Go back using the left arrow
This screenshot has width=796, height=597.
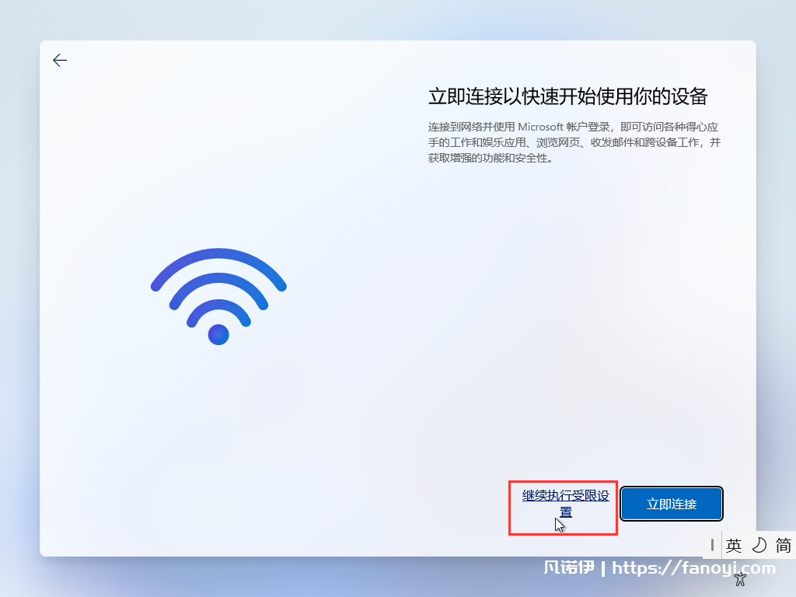[60, 61]
